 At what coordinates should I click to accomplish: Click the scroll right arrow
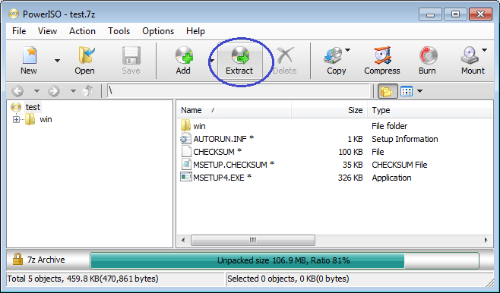point(486,240)
